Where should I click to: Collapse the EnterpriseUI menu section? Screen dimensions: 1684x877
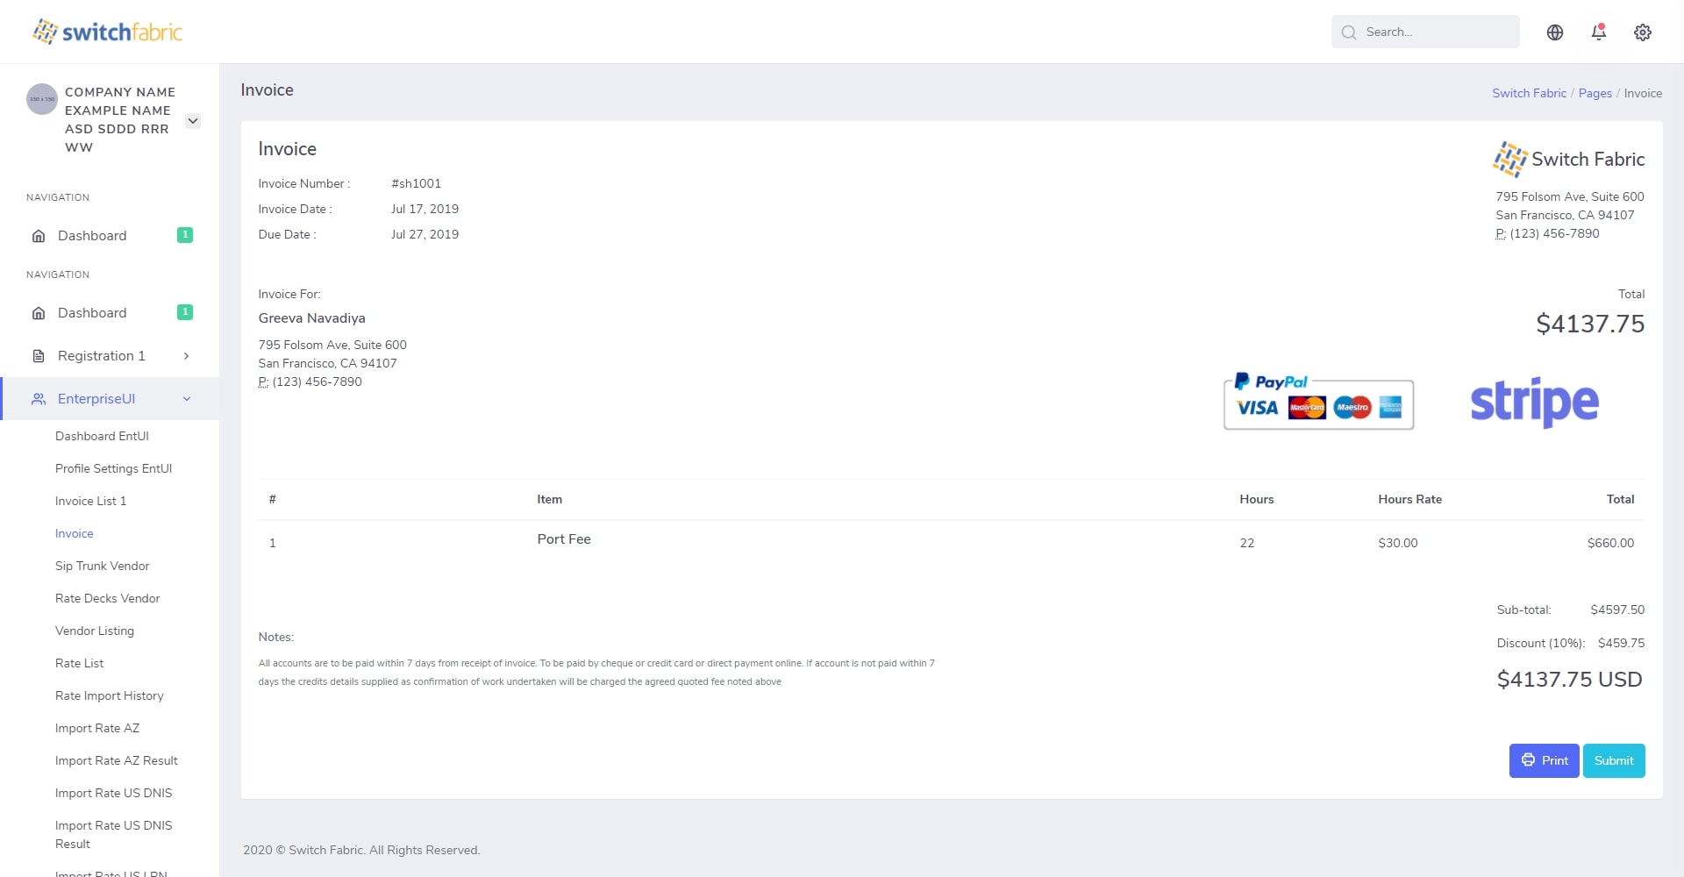[x=186, y=399]
